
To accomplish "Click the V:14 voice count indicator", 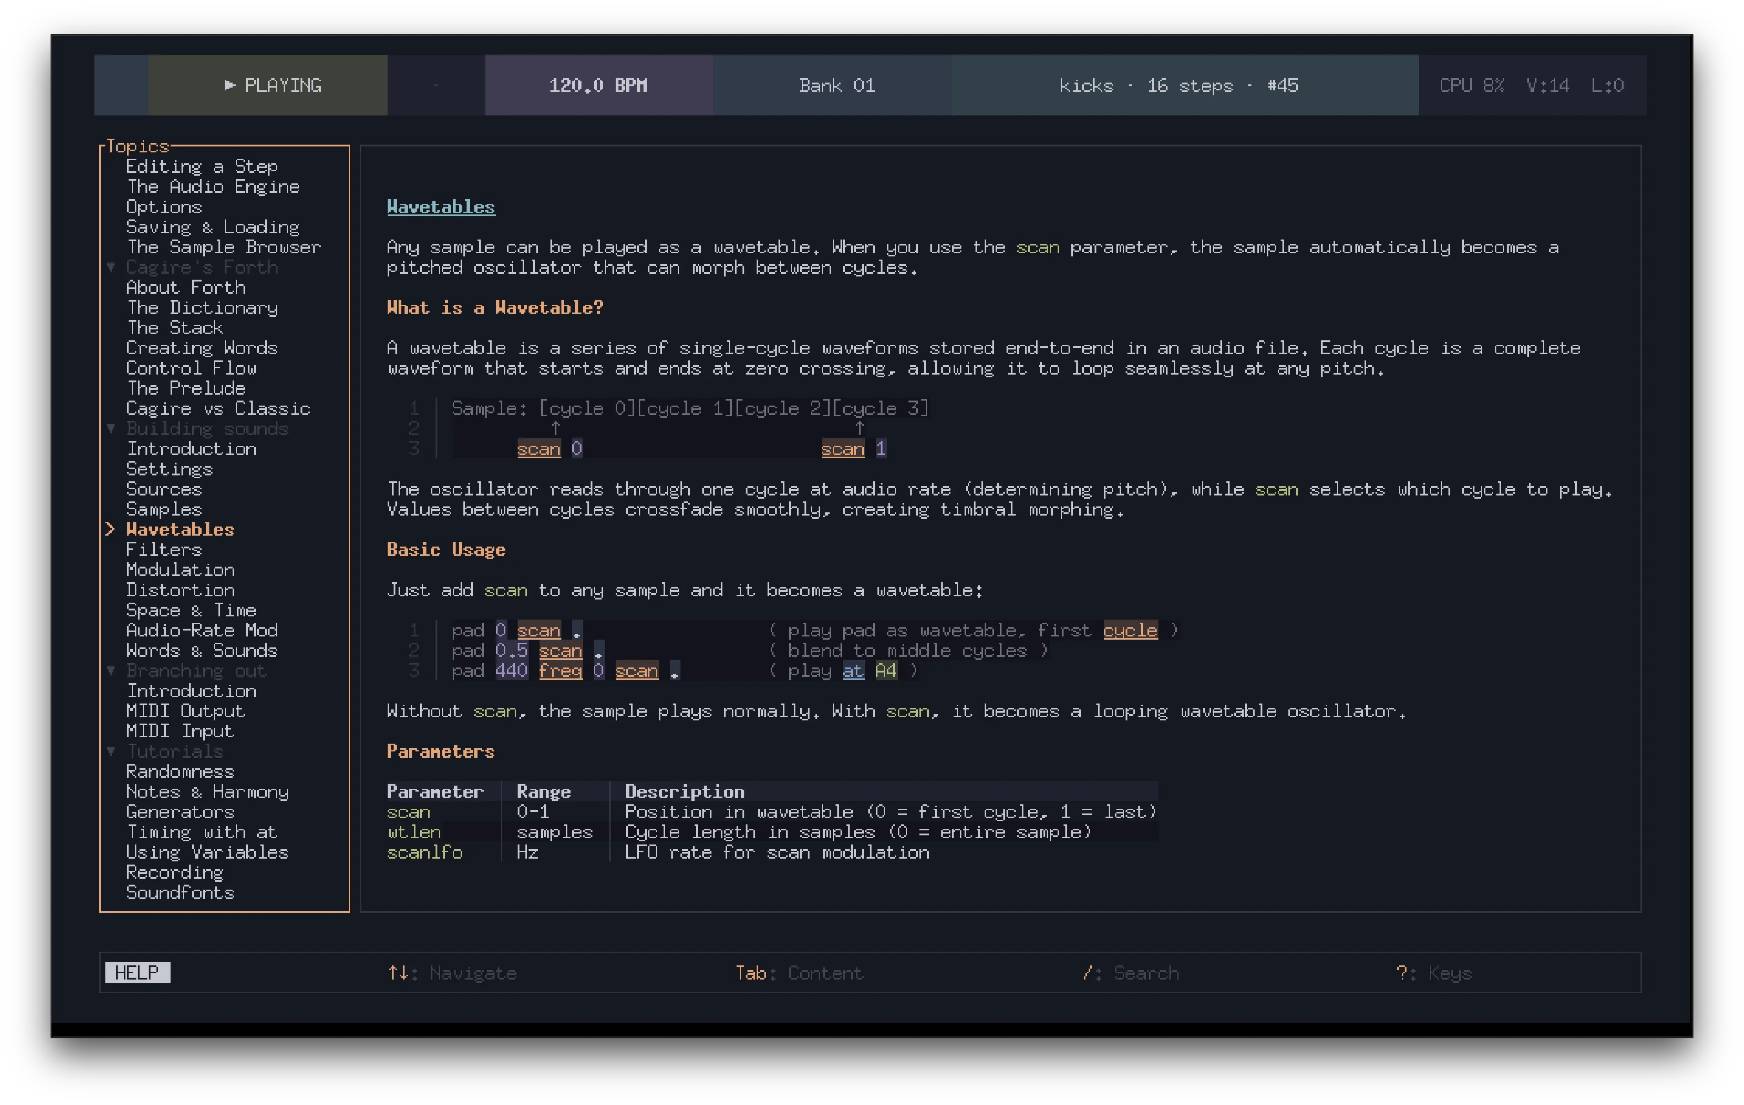I will coord(1548,85).
